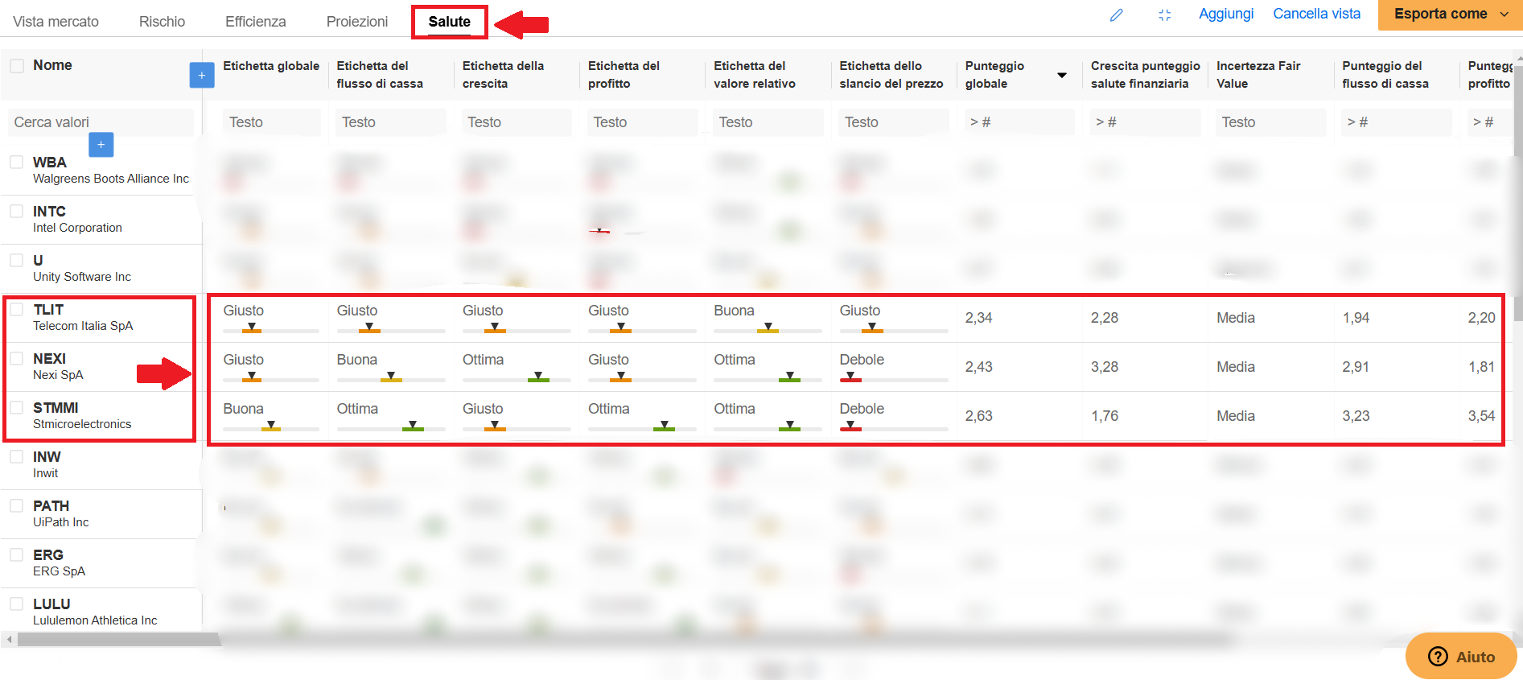
Task: Select the NEXI Nexi SpA checkbox
Action: click(16, 358)
